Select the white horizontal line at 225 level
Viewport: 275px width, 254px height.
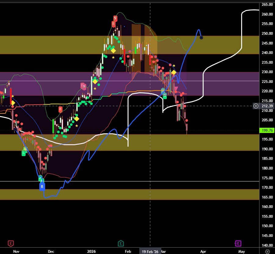tap(130, 81)
